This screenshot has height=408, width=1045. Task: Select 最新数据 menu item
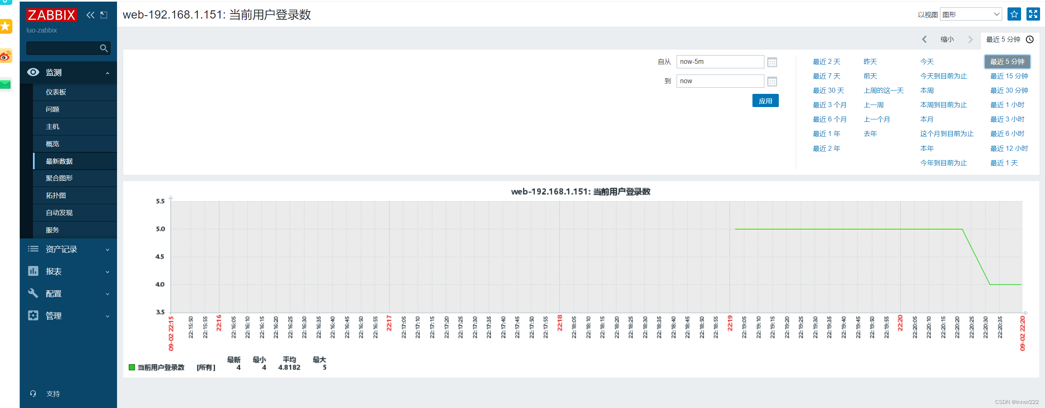tap(75, 161)
